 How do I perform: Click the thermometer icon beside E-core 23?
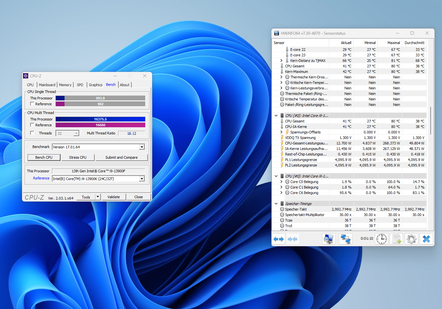(287, 55)
